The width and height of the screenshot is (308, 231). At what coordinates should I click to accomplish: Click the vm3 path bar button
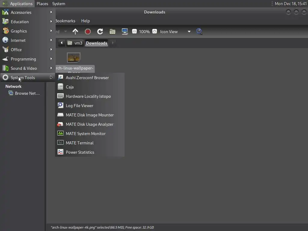[75, 43]
